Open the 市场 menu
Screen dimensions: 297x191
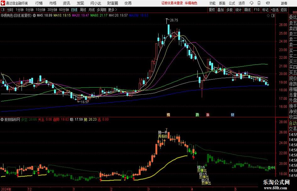coord(53,3)
